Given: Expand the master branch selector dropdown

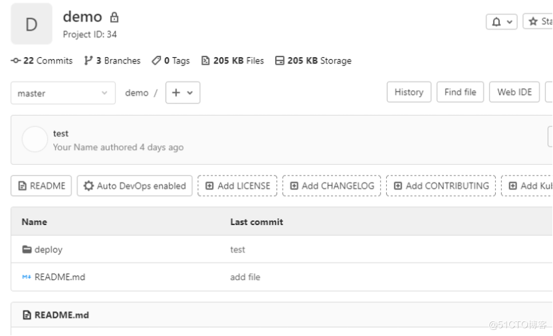Looking at the screenshot, I should (63, 93).
